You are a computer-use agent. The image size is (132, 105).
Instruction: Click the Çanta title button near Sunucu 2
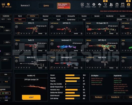(46, 5)
